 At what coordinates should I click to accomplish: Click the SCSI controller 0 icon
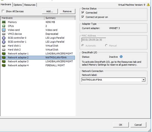tap(4, 38)
